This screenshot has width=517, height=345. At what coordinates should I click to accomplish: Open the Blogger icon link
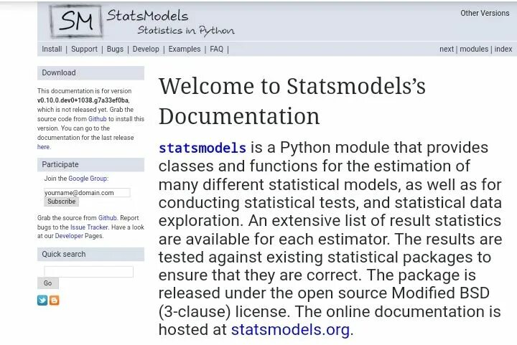click(x=54, y=301)
